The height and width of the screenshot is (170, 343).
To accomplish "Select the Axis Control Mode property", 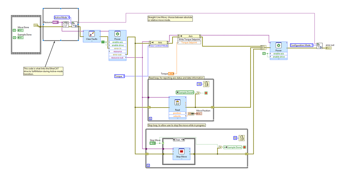I will click(159, 46).
